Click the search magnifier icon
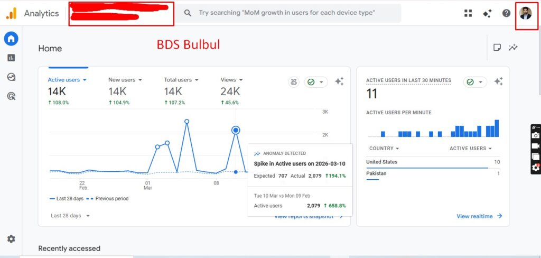Viewport: 541px width, 258px height. coord(188,13)
